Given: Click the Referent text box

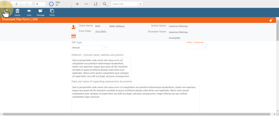Looking at the screenshot, I should [x=101, y=68].
